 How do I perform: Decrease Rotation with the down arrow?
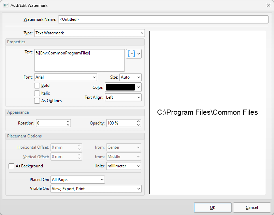click(x=68, y=125)
